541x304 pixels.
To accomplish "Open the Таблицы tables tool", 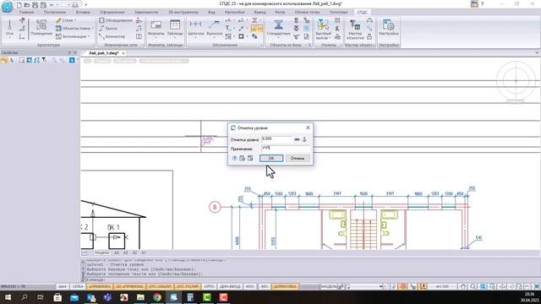I will [x=175, y=28].
